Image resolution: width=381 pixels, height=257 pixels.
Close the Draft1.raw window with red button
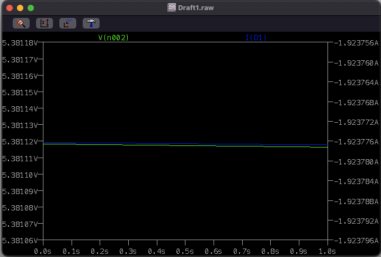tap(10, 8)
